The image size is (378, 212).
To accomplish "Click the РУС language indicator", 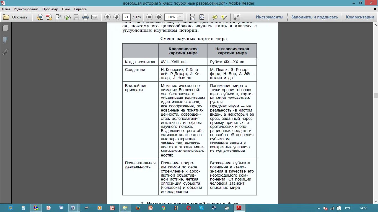I will 348,208.
